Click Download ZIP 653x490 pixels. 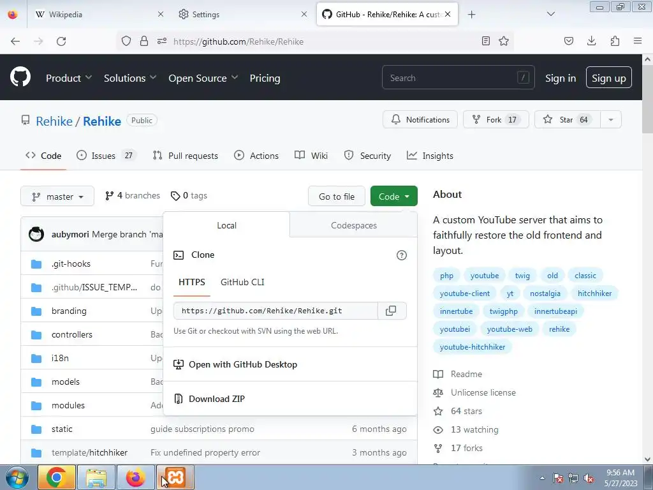pos(217,399)
